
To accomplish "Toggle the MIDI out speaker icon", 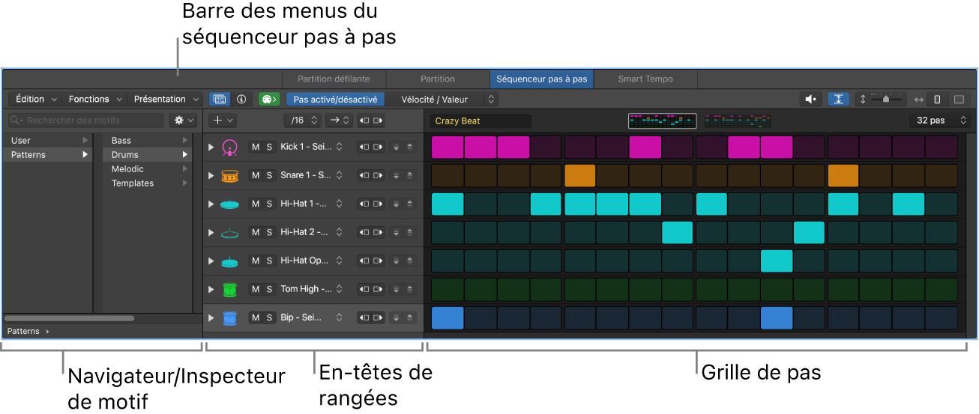I will click(811, 99).
